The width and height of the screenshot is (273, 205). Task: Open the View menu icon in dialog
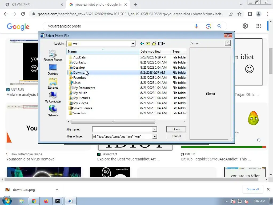pyautogui.click(x=162, y=44)
